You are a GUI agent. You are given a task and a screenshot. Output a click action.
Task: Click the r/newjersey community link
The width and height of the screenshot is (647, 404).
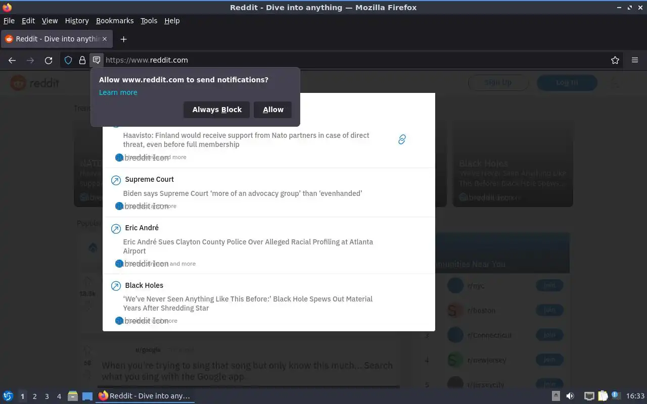tap(487, 360)
